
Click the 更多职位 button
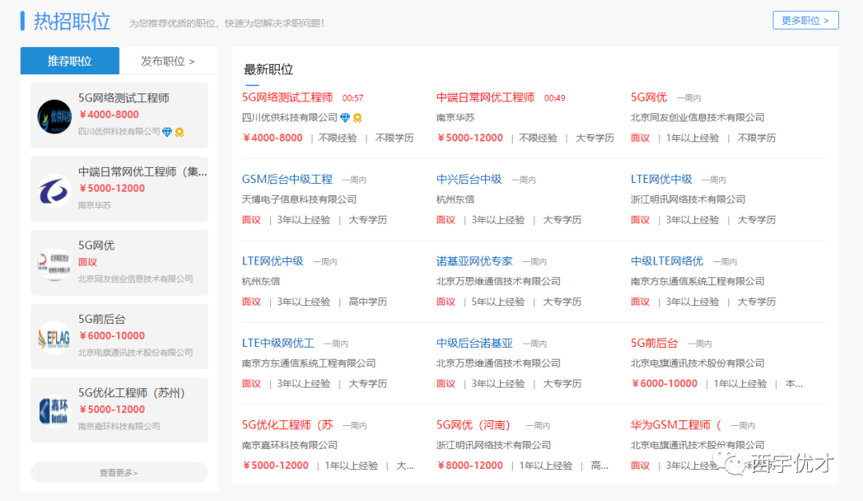point(805,20)
